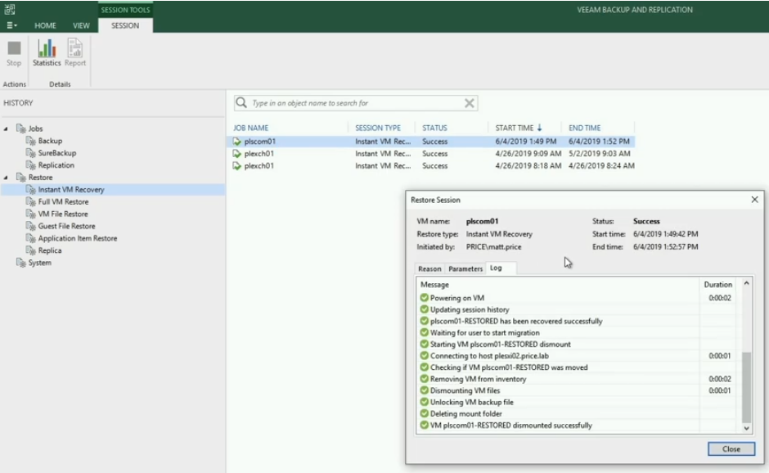Open Guest File Restore history
Image resolution: width=769 pixels, height=473 pixels.
point(67,226)
